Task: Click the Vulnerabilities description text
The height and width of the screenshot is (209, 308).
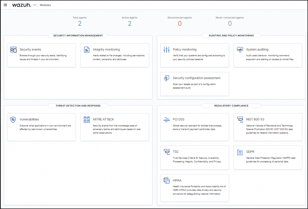Action: pyautogui.click(x=45, y=127)
